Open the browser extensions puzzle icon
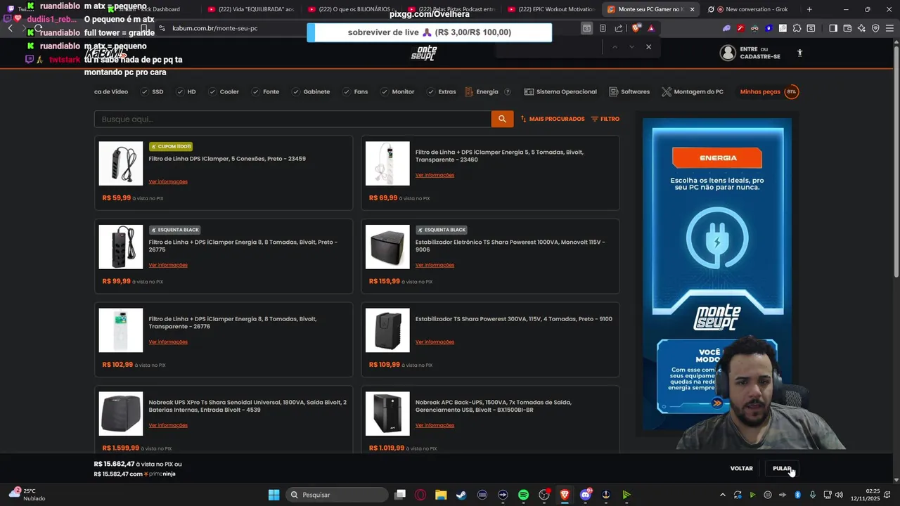 click(x=797, y=28)
